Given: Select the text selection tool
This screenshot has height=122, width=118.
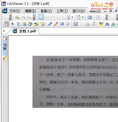Looking at the screenshot, I should (19, 24).
